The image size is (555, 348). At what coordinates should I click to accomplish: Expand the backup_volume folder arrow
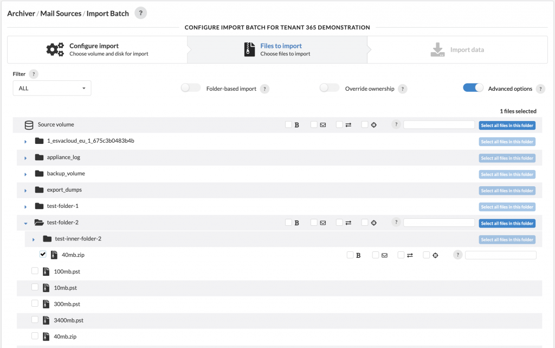point(25,174)
